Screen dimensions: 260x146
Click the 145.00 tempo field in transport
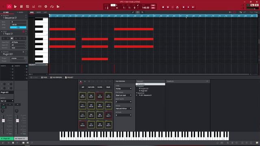coord(145,8)
